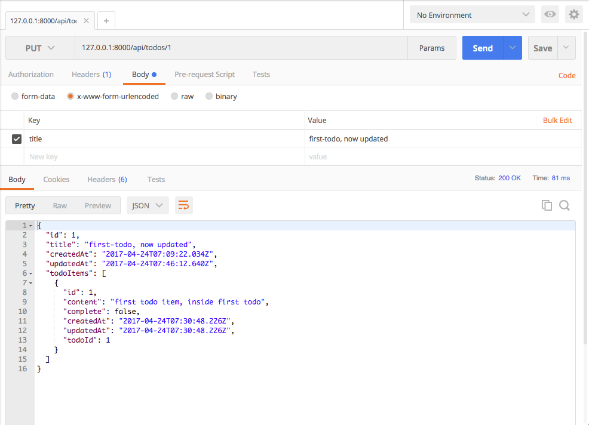Open the PUT method dropdown
This screenshot has height=425, width=589.
click(40, 48)
